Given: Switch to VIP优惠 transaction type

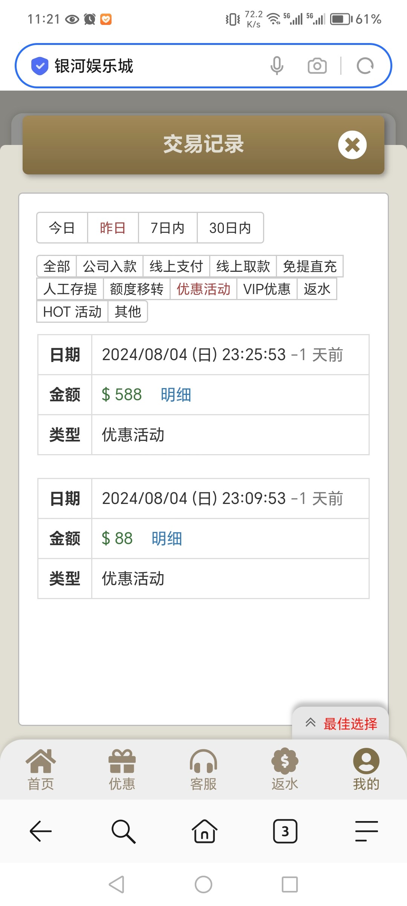Looking at the screenshot, I should pos(267,289).
